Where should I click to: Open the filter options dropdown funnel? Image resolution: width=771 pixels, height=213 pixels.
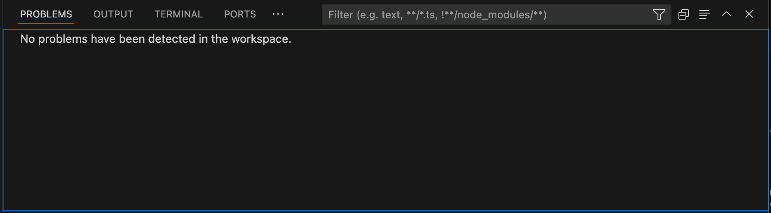[x=659, y=14]
